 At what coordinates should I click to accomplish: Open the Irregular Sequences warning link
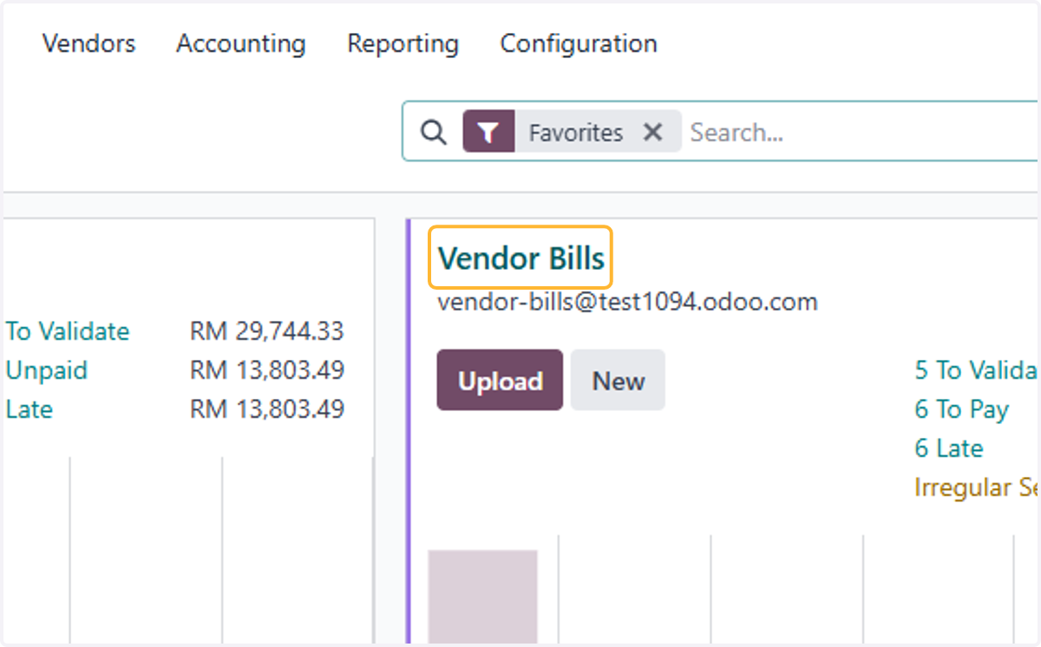[977, 487]
